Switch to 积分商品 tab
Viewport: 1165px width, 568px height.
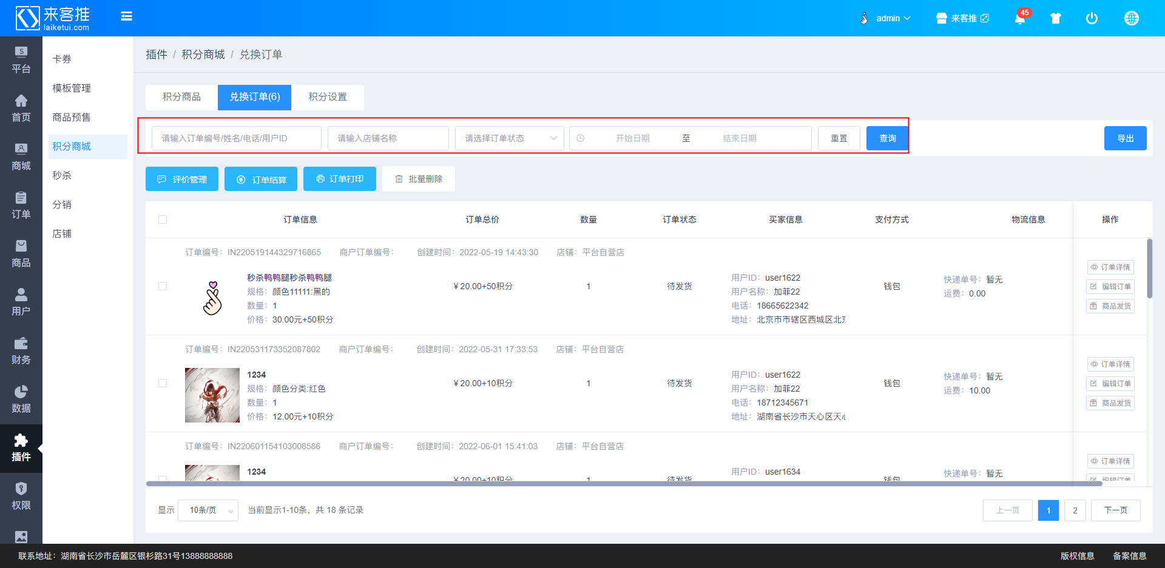point(181,97)
